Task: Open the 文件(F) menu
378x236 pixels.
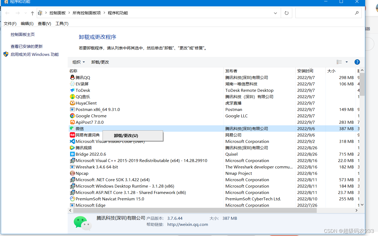Action: coord(10,24)
